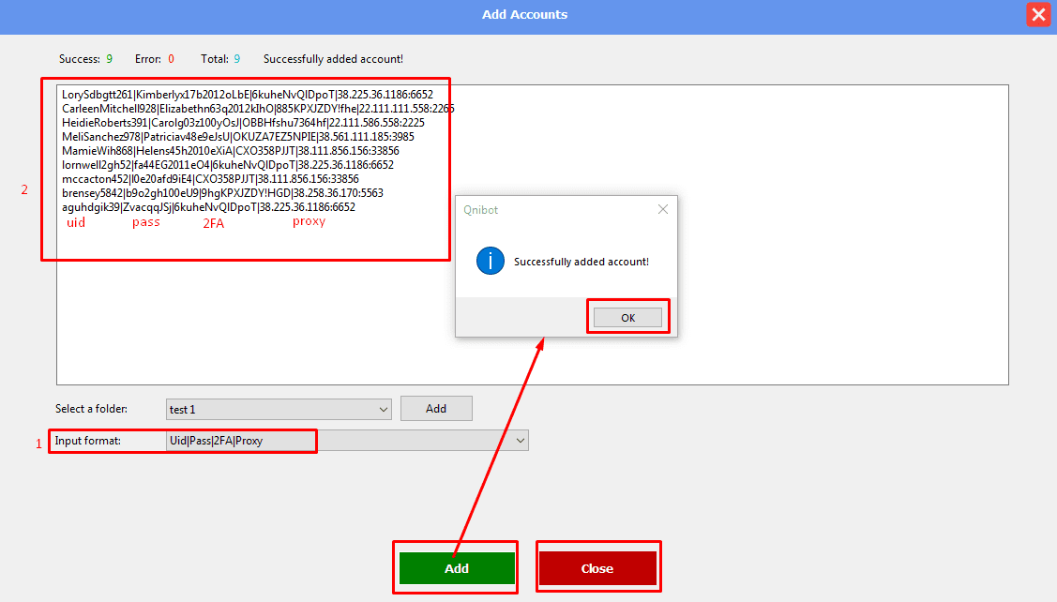Click the Qnibot dialog title bar
The height and width of the screenshot is (602, 1057).
(x=553, y=210)
